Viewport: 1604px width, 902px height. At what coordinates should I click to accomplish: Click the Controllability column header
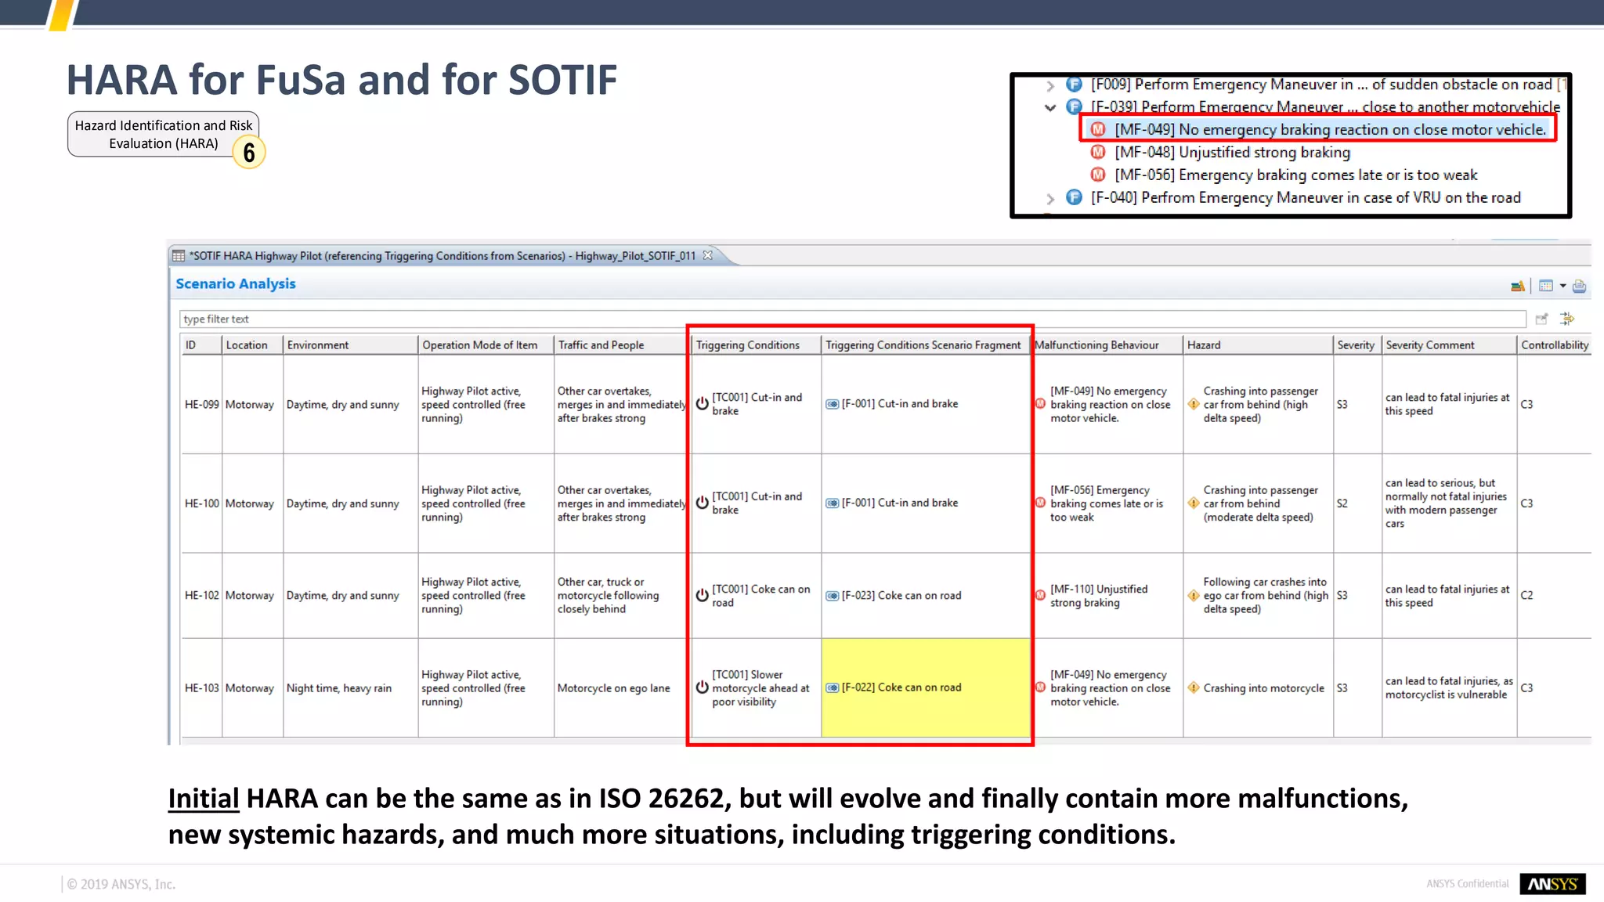(x=1554, y=345)
